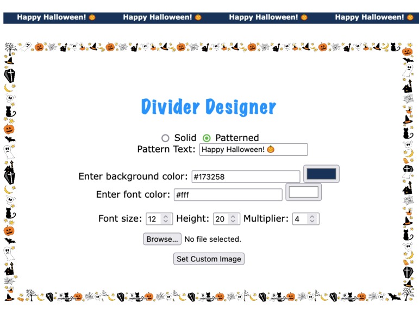The height and width of the screenshot is (312, 419).
Task: Click the background color text field
Action: [x=246, y=177]
